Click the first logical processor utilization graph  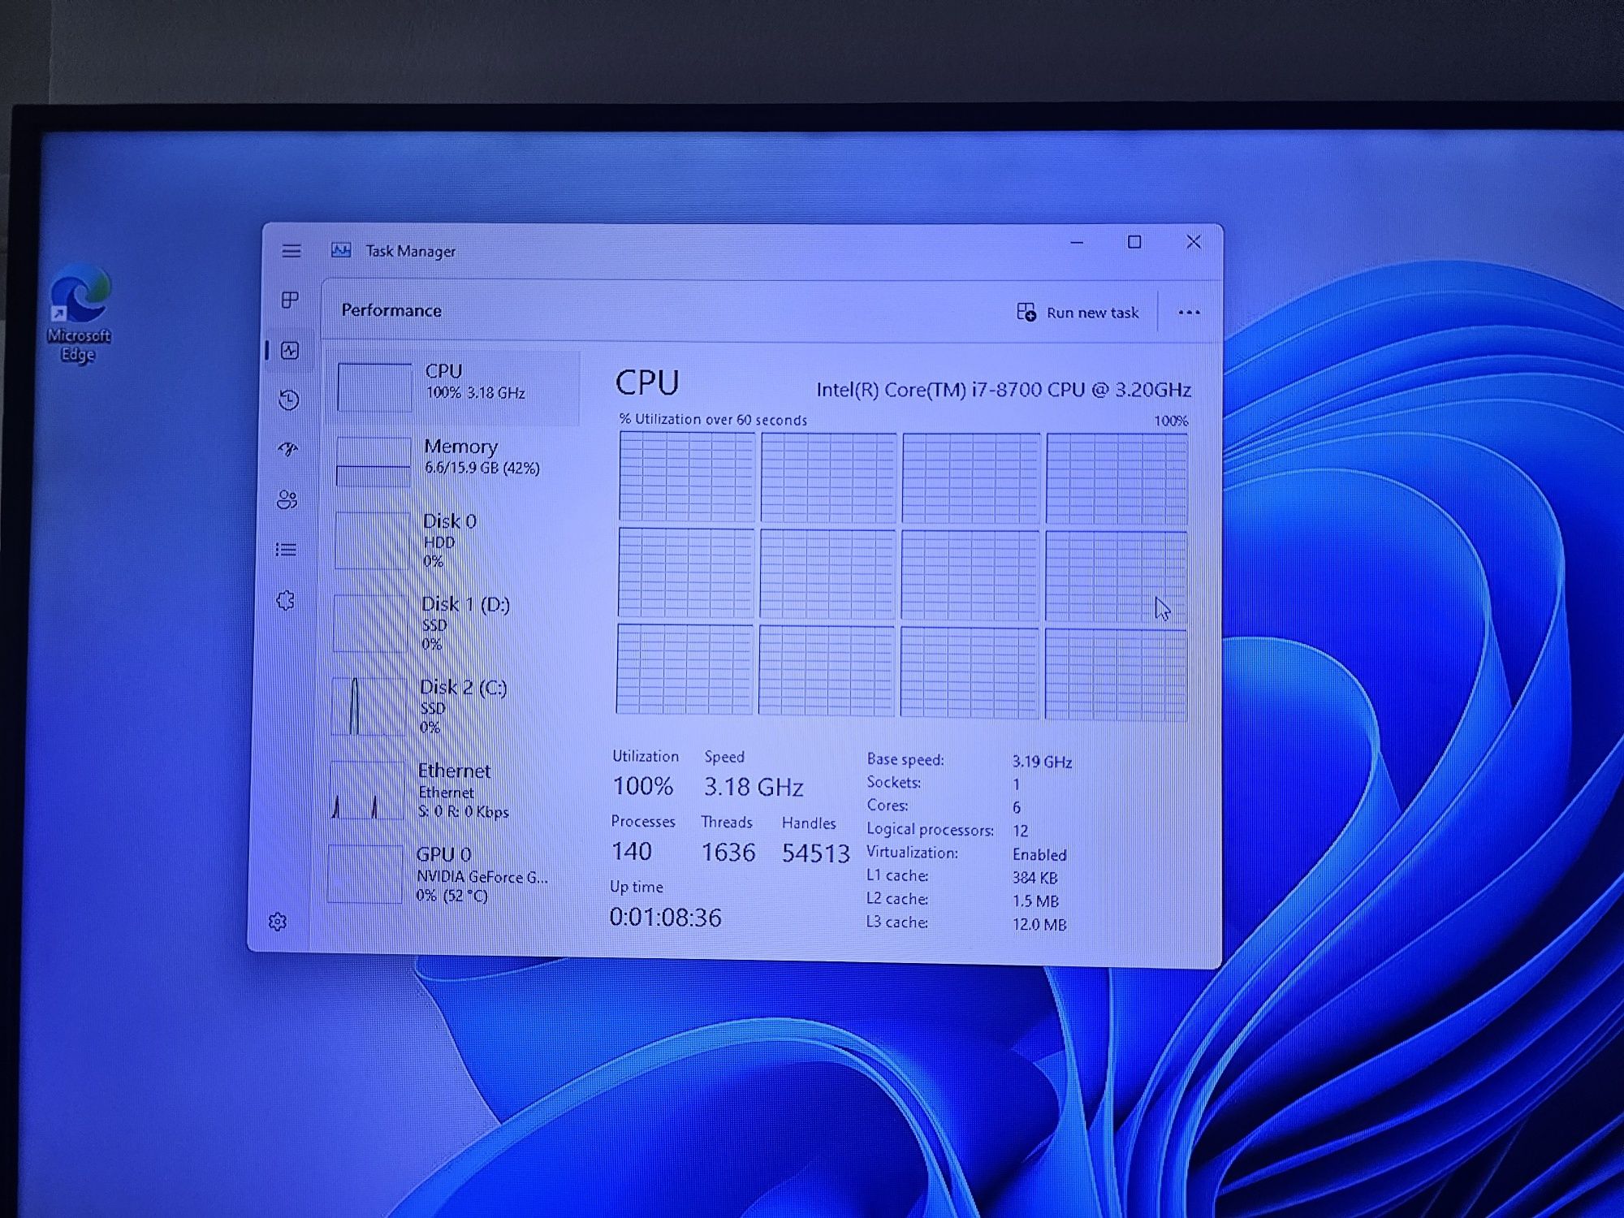point(687,477)
